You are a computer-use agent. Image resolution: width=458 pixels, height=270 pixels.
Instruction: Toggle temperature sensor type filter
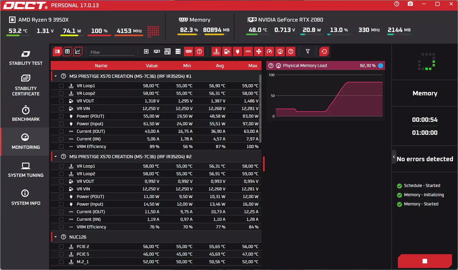tap(216, 52)
